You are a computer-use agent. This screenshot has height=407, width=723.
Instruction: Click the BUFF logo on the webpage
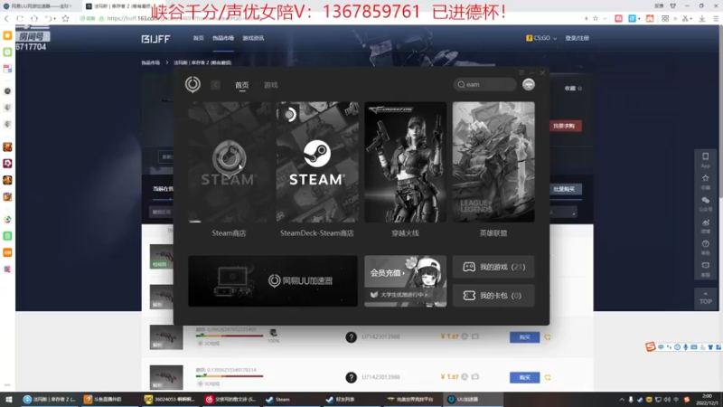[x=155, y=39]
